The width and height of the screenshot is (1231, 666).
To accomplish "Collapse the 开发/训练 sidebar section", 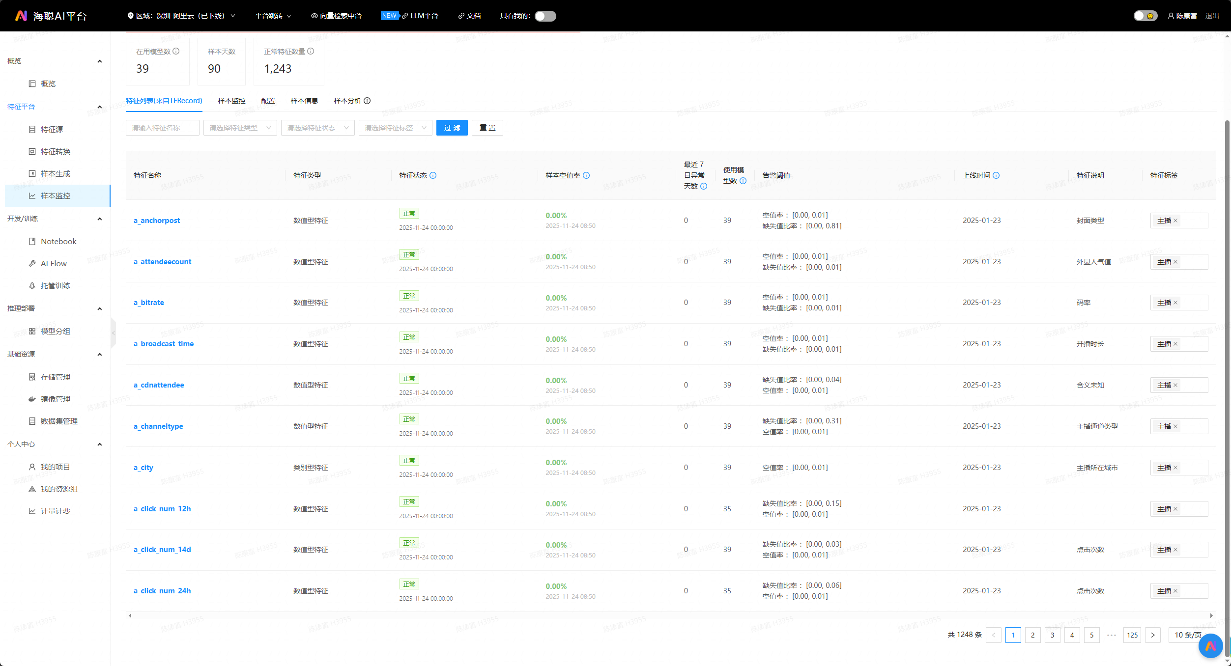I will pos(100,219).
